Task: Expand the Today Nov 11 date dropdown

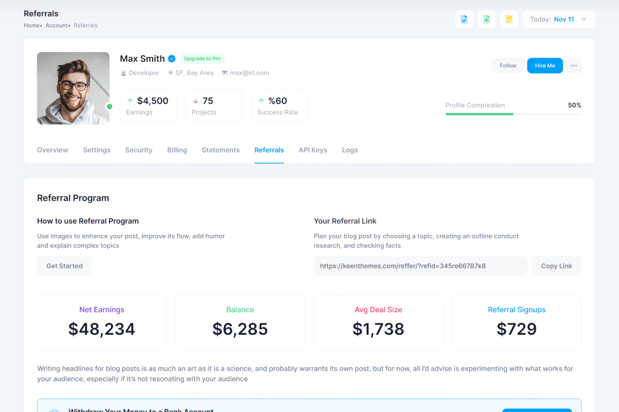Action: pyautogui.click(x=559, y=20)
